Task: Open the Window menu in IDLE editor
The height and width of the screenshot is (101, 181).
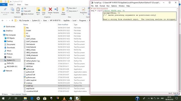Action: tap(122, 6)
